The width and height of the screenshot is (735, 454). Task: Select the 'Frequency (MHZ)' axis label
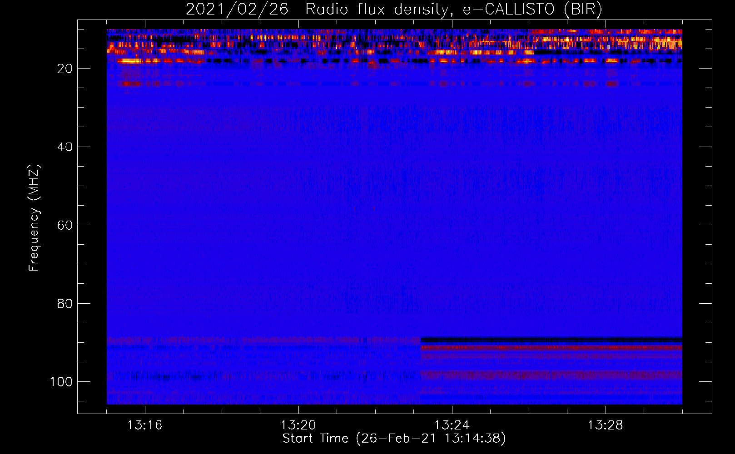[x=34, y=218]
